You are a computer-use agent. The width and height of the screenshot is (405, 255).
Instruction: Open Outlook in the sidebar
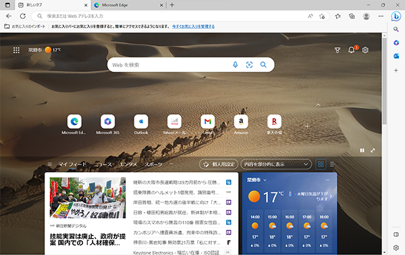(x=396, y=56)
